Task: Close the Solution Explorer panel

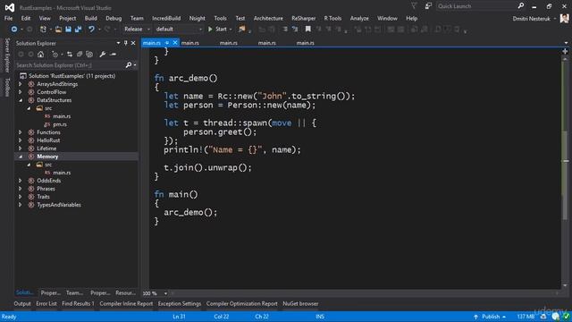Action: 133,43
